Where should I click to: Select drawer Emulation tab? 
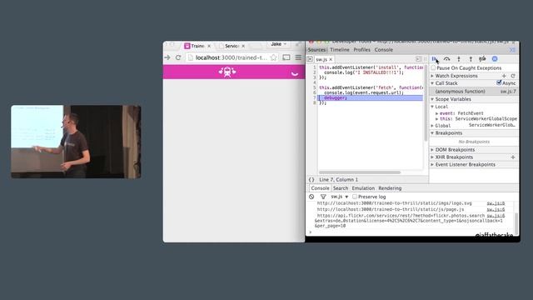[x=363, y=188]
